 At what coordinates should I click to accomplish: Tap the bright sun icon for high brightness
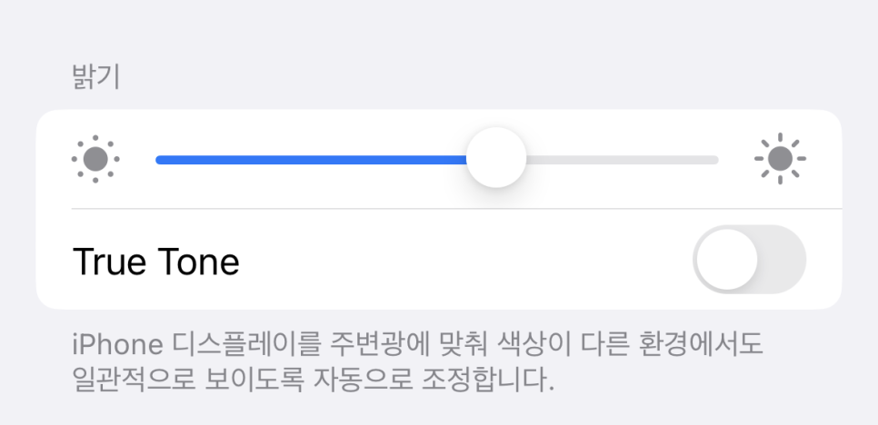click(x=780, y=159)
